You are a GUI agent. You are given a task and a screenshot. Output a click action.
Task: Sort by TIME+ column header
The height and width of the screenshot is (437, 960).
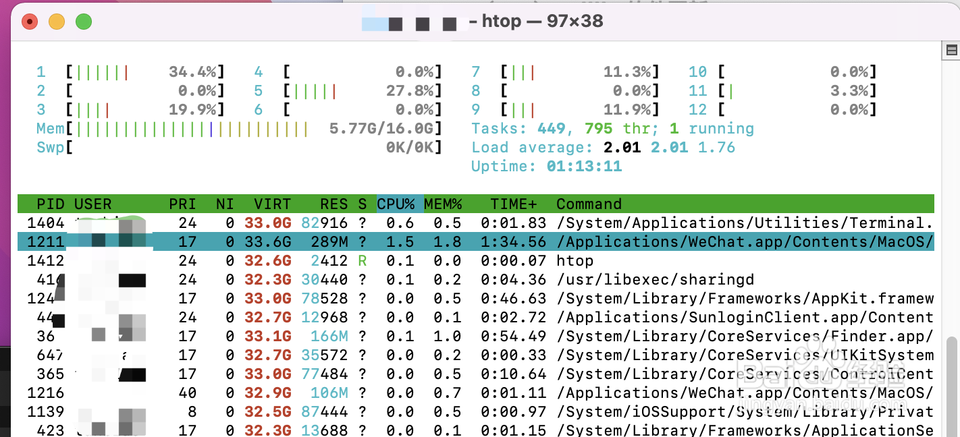pyautogui.click(x=514, y=204)
